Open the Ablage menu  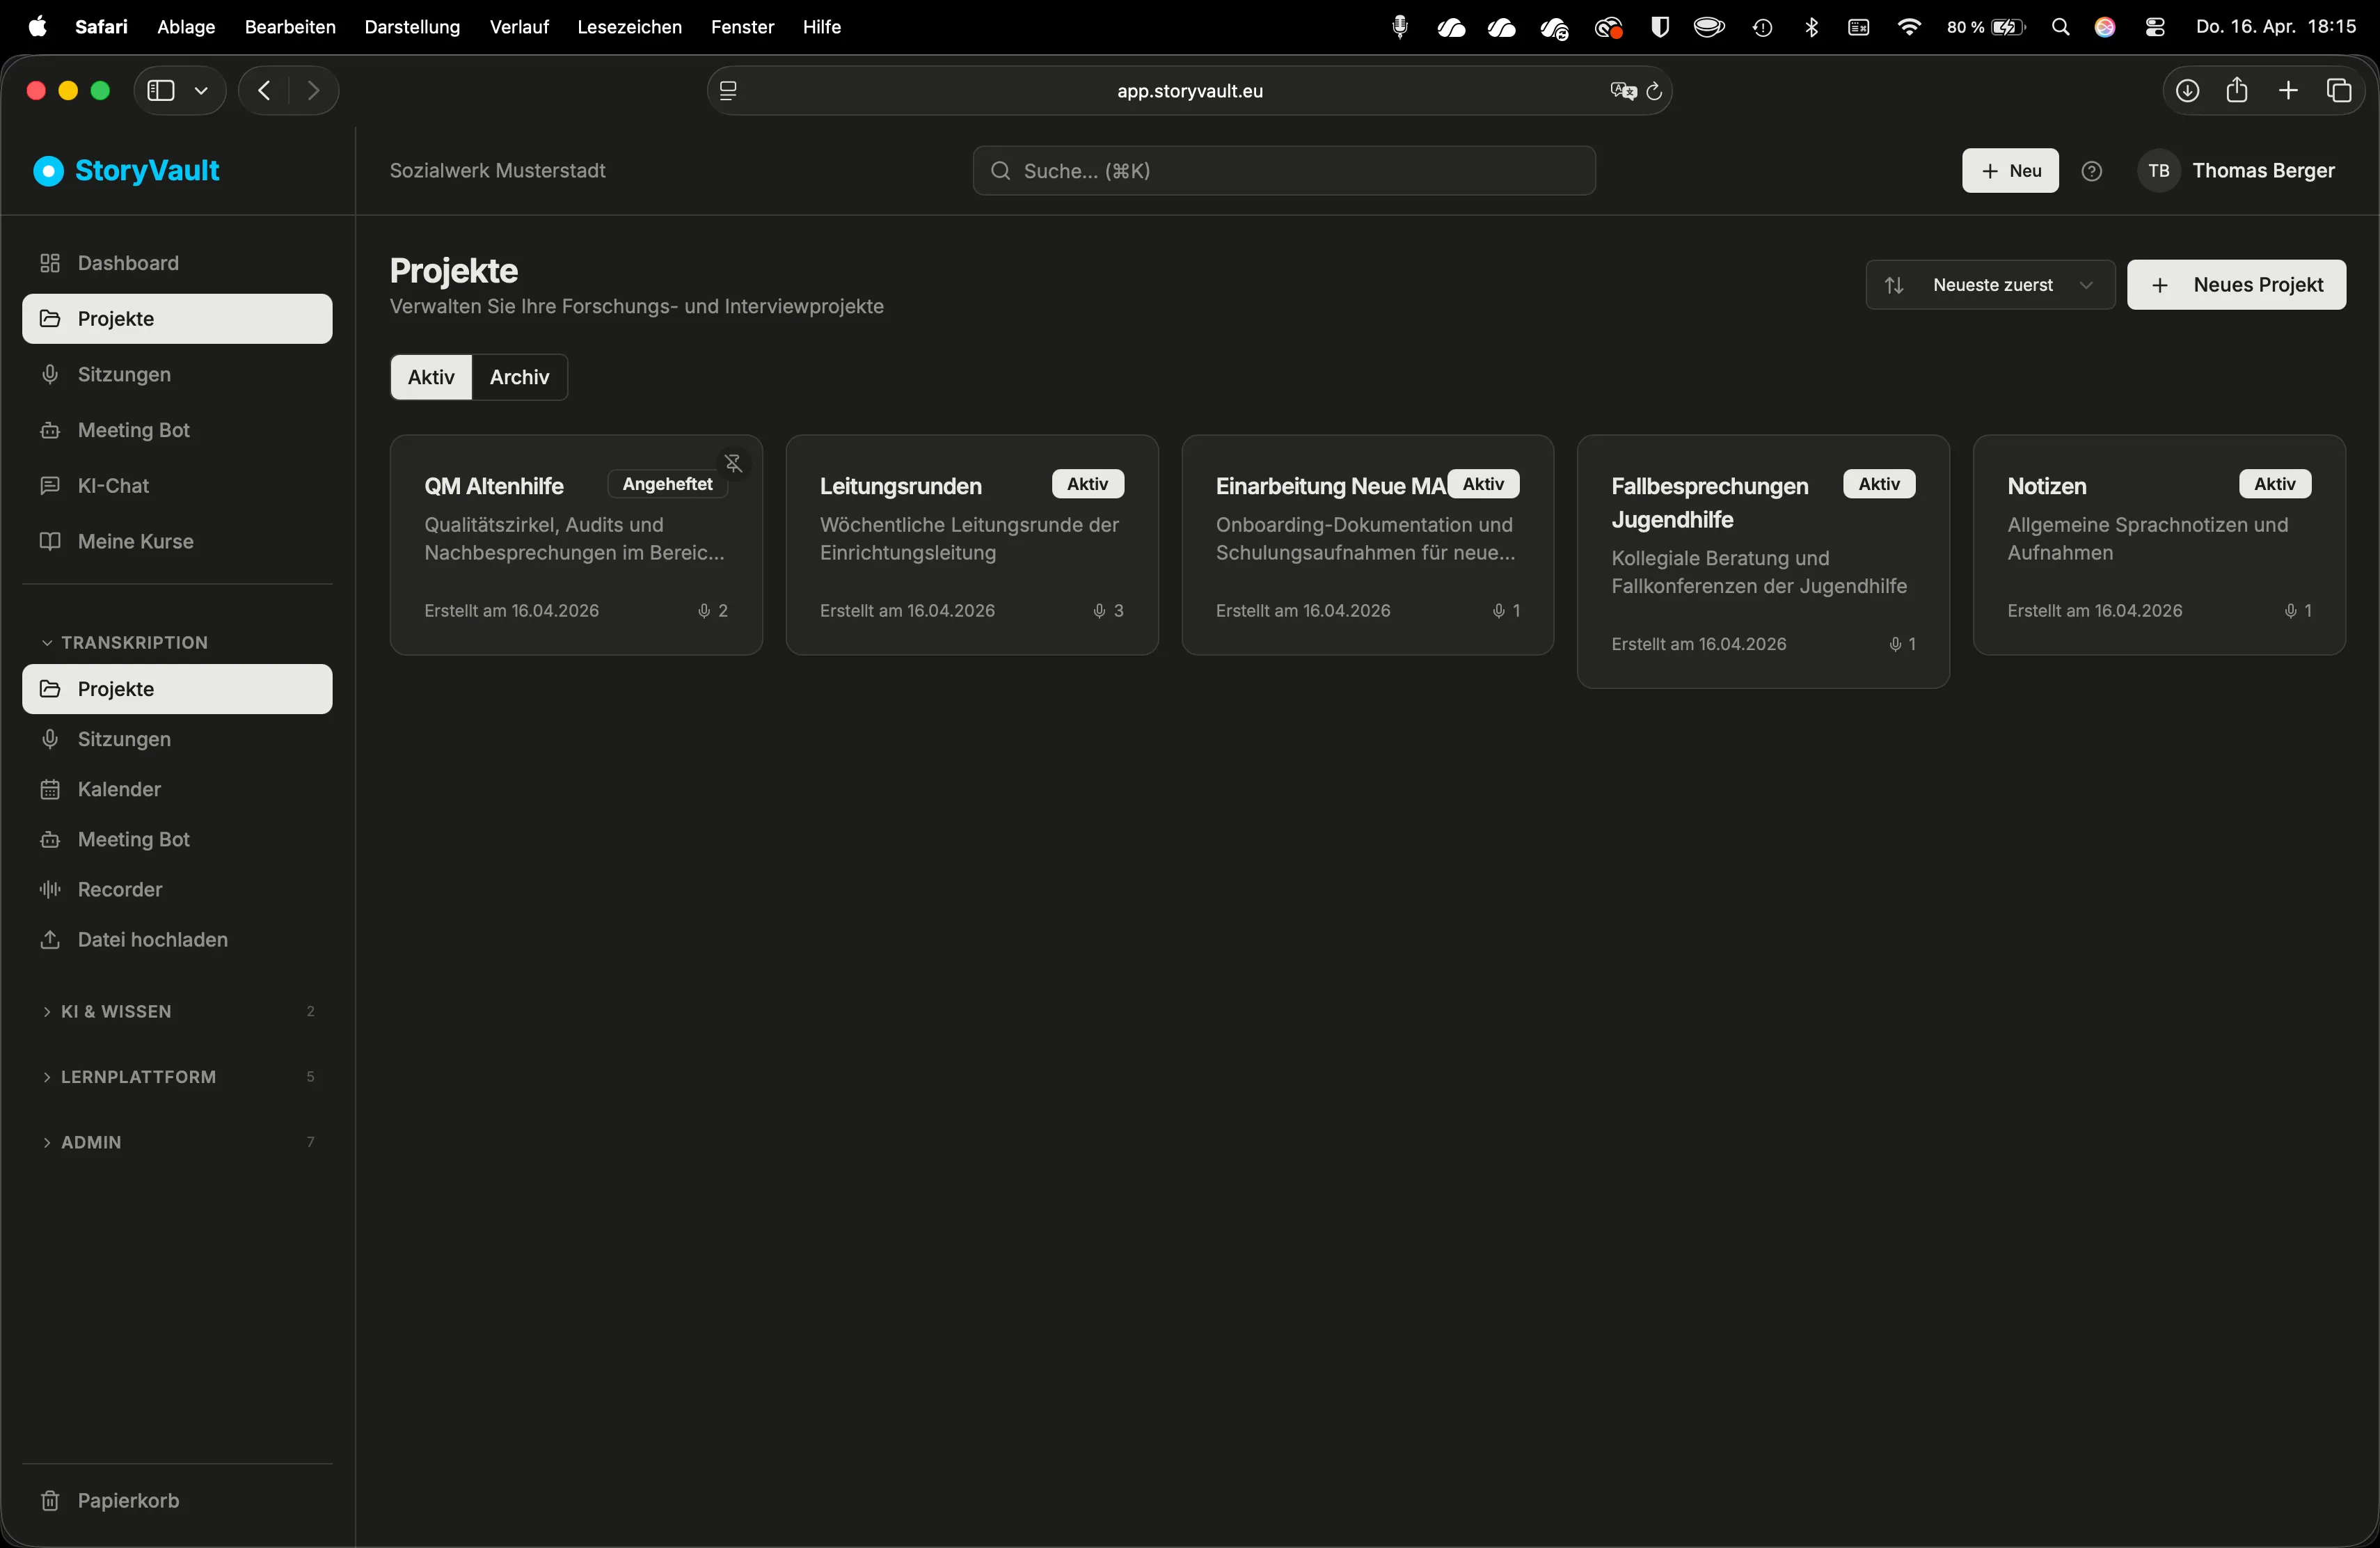click(x=186, y=27)
